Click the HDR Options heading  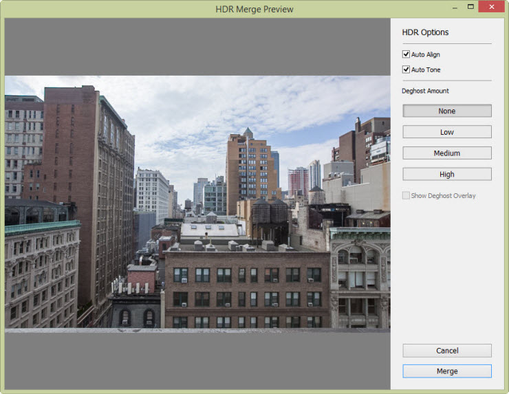[x=425, y=32]
